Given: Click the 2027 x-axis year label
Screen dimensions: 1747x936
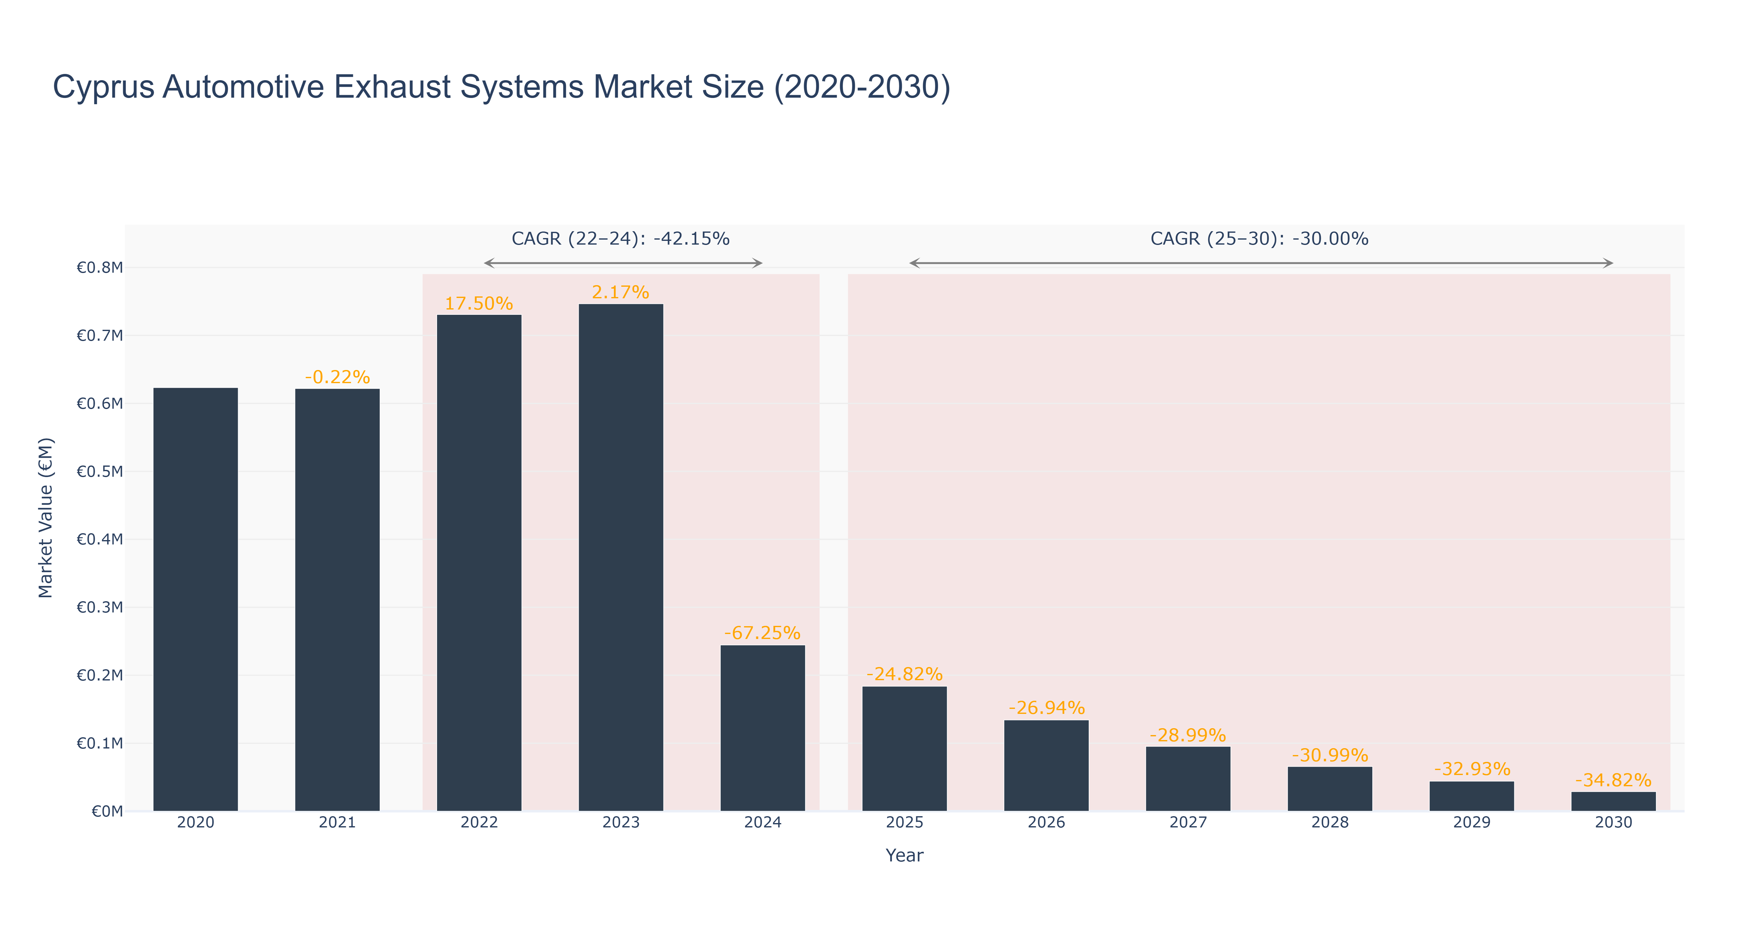Looking at the screenshot, I should pos(1188,823).
